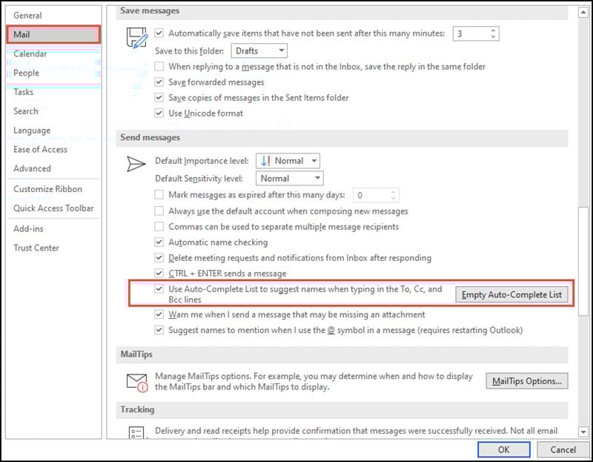Uncheck Save forwarded messages
The image size is (593, 462).
[159, 82]
